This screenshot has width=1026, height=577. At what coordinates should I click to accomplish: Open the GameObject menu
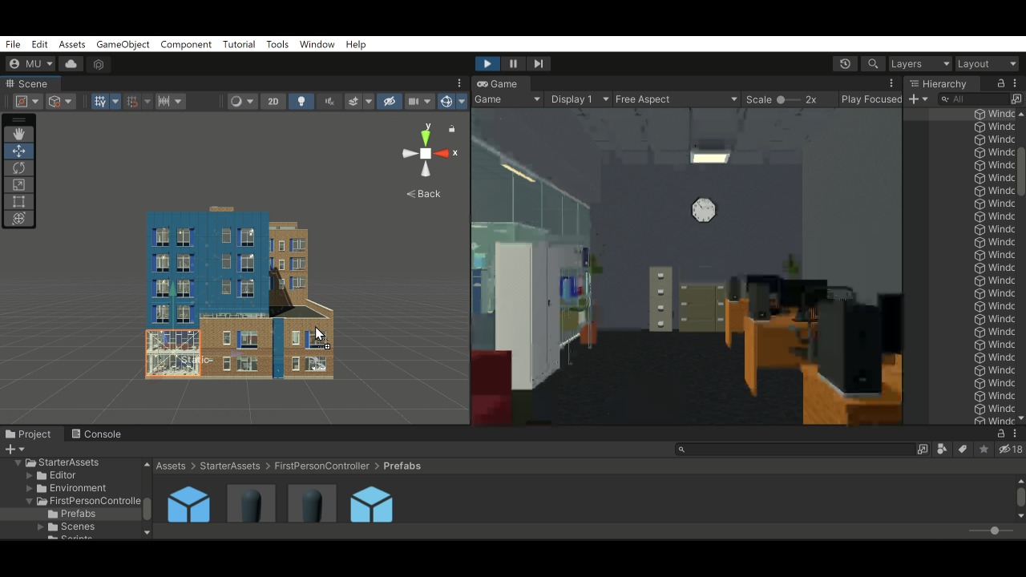[x=123, y=44]
